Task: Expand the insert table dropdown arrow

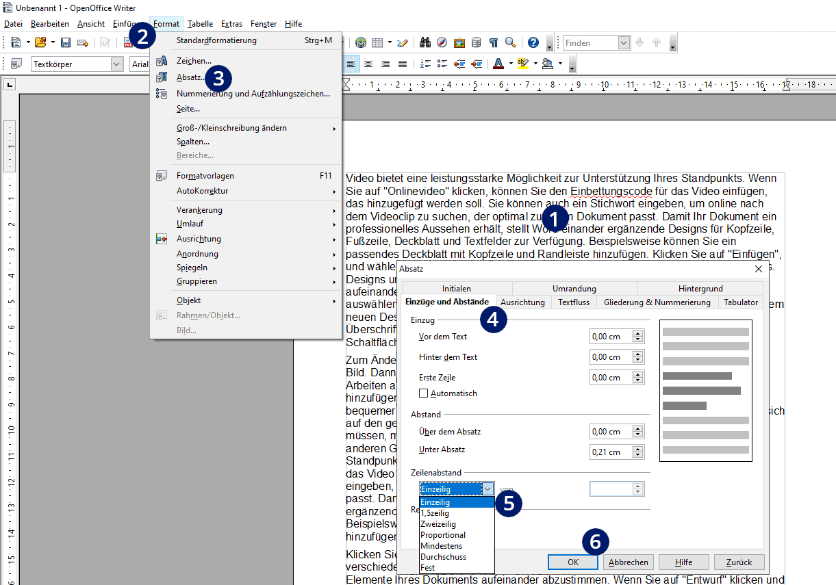Action: click(390, 42)
